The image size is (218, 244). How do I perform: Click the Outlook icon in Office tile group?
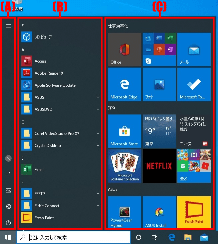pyautogui.click(x=148, y=38)
